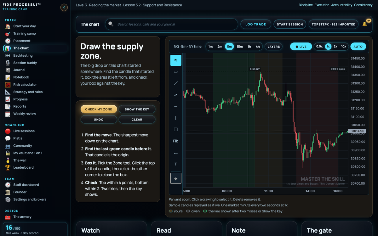Image resolution: width=378 pixels, height=236 pixels.
Task: Click the crosshair recenter tool
Action: pos(176,178)
